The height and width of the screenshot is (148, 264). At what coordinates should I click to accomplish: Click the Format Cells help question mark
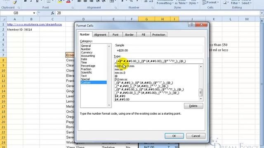191,25
